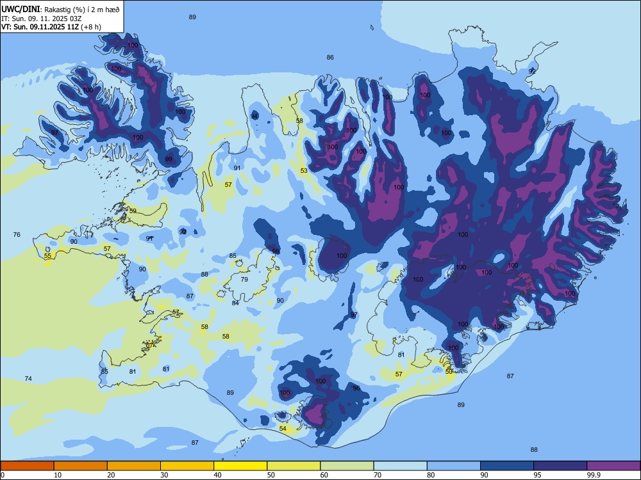The height and width of the screenshot is (480, 641).
Task: Click the '70' label on the legend scale
Action: (x=378, y=475)
